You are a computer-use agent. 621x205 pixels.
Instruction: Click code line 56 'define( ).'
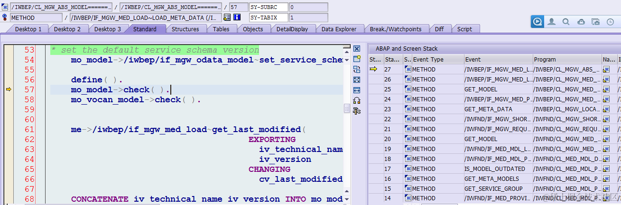point(97,80)
